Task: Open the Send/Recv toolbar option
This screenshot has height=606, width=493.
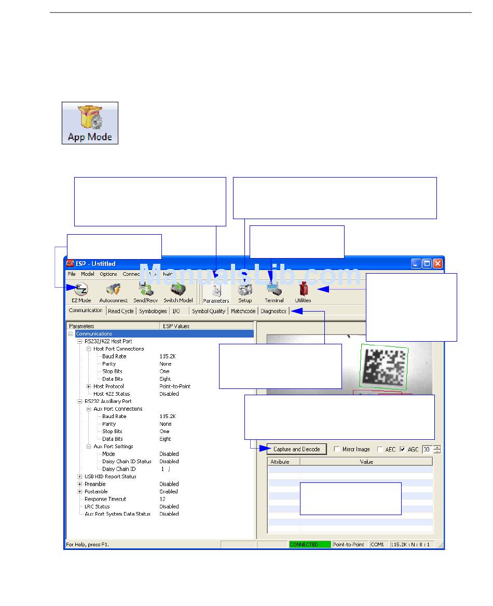Action: (146, 292)
